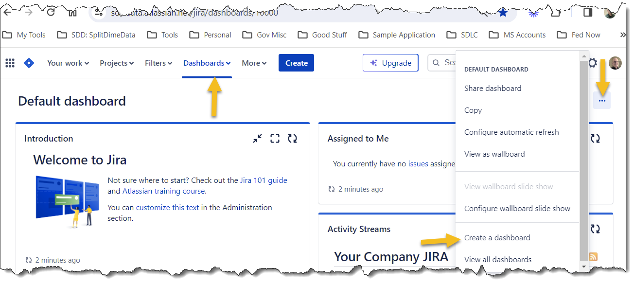Click the search magnifier icon
Viewport: 634px width, 287px height.
coord(436,63)
